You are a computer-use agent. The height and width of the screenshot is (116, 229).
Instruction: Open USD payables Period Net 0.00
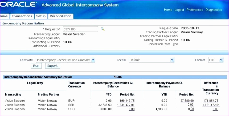tap(191, 109)
